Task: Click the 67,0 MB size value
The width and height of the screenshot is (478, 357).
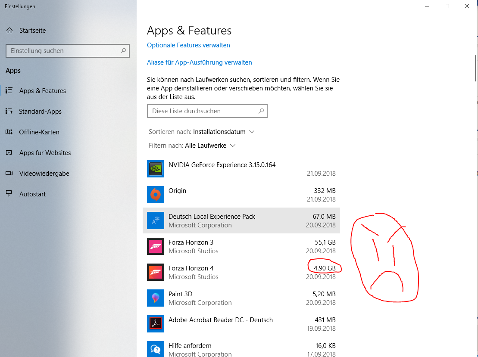Action: 324,217
